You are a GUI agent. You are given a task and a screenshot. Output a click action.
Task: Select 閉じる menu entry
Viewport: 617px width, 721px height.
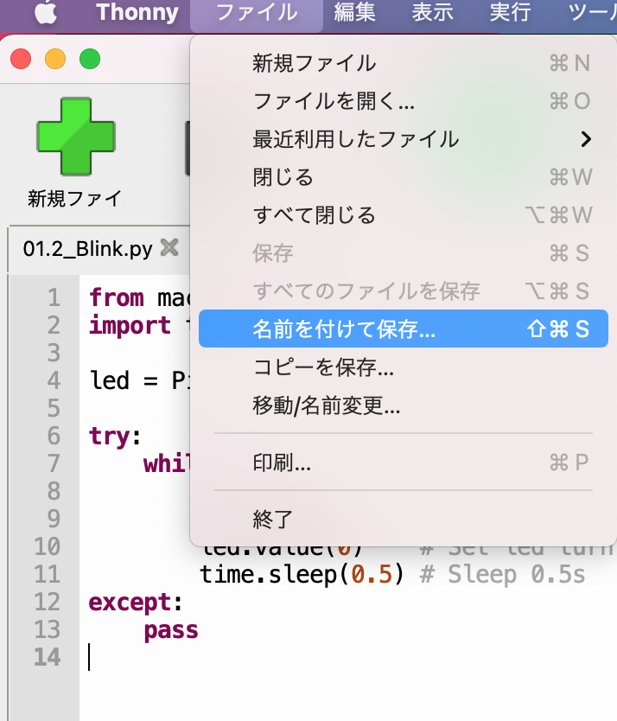coord(404,177)
